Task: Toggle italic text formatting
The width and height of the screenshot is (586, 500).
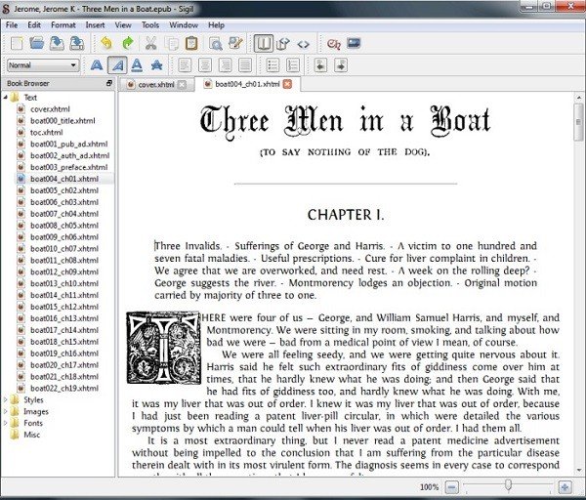Action: pyautogui.click(x=117, y=65)
